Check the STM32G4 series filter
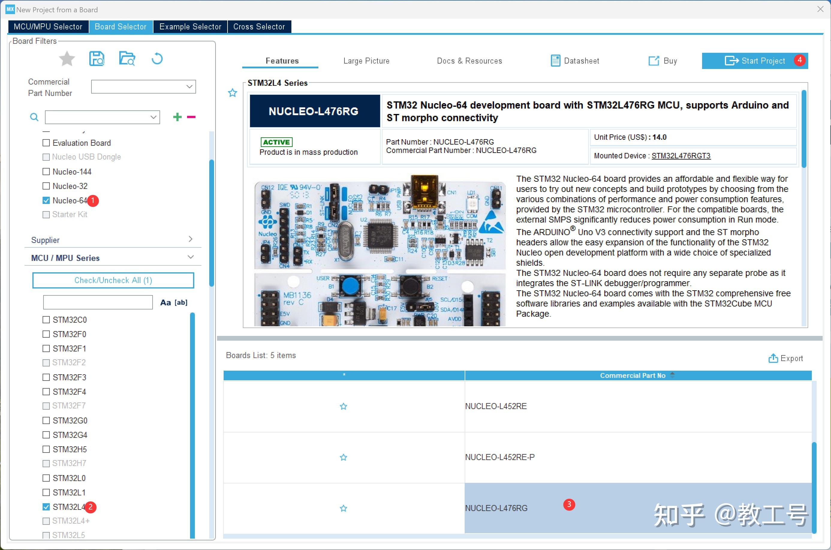Screen dimensions: 831x550 point(46,435)
